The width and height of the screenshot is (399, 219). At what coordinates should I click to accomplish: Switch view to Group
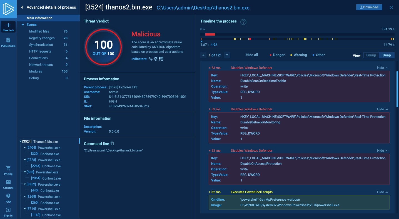(x=371, y=55)
